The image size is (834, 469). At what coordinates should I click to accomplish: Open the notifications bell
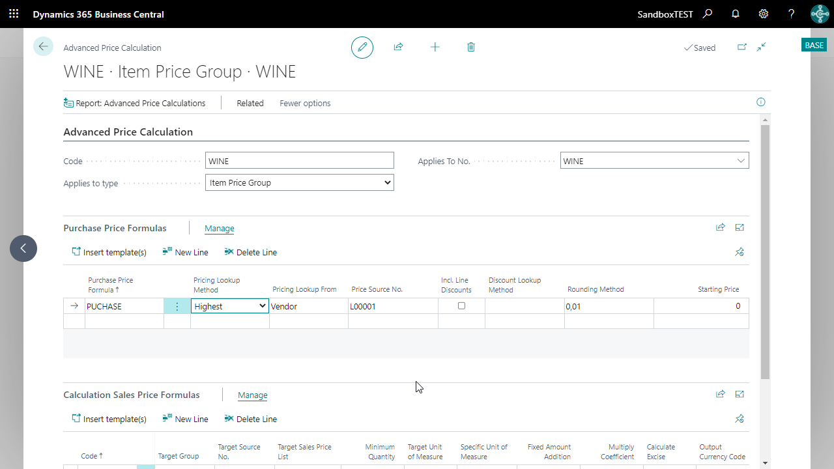tap(736, 14)
